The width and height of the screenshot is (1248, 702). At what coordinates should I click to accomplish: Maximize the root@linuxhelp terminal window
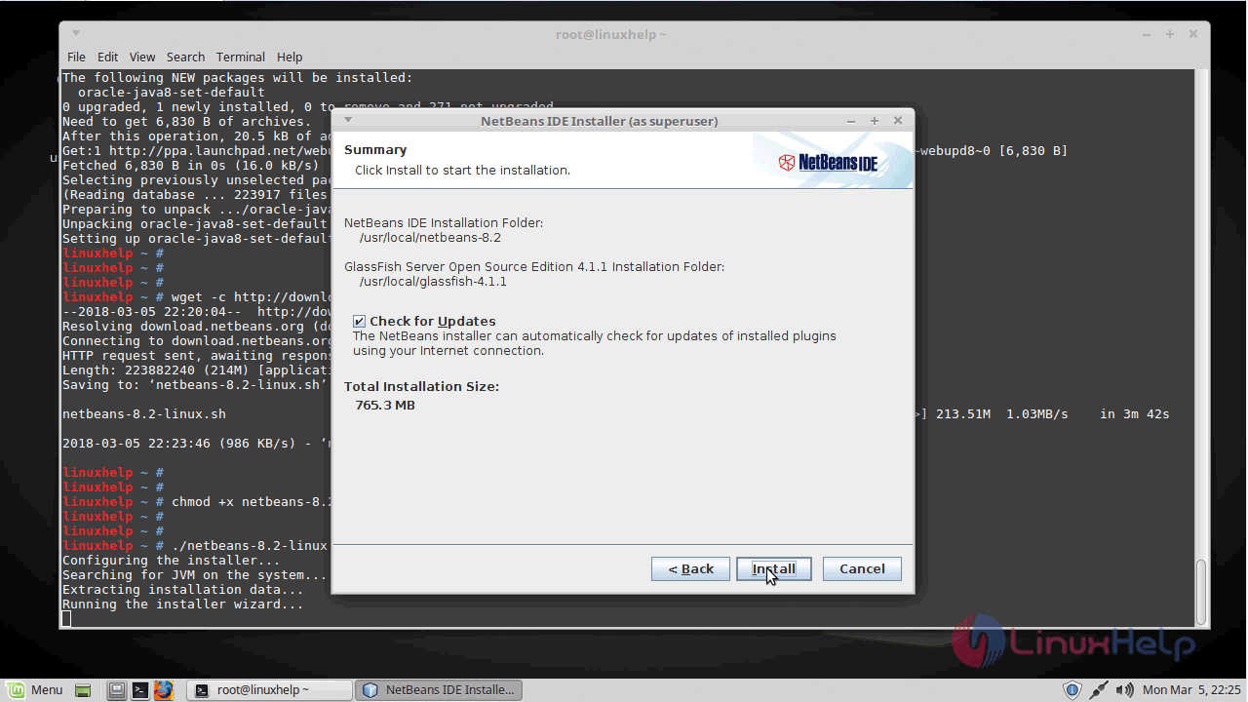pyautogui.click(x=1170, y=34)
